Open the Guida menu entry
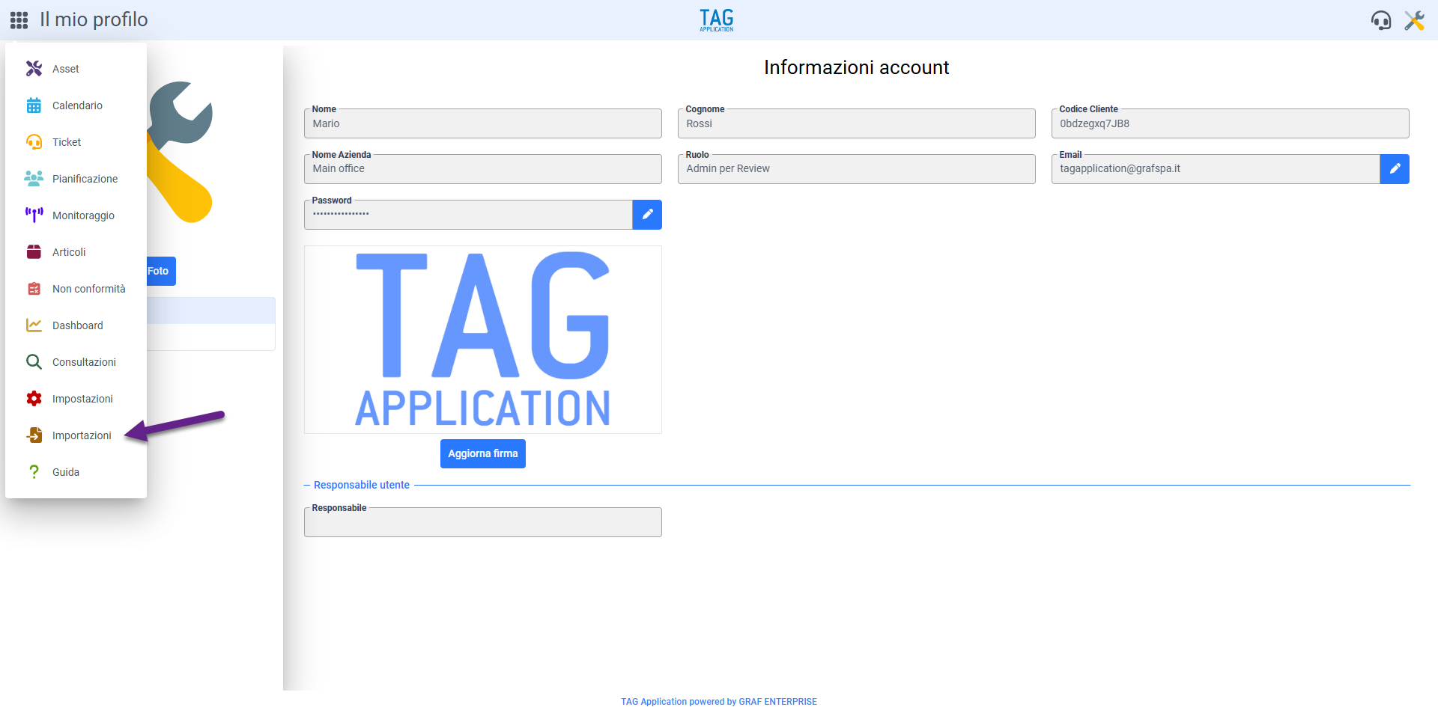 click(x=76, y=472)
